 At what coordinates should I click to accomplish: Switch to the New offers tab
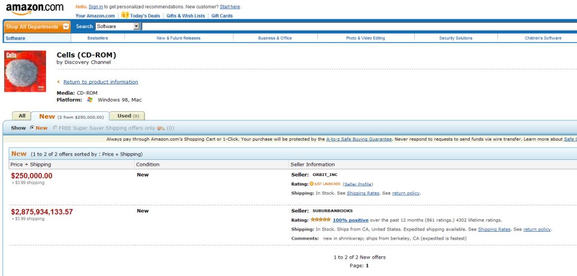70,116
